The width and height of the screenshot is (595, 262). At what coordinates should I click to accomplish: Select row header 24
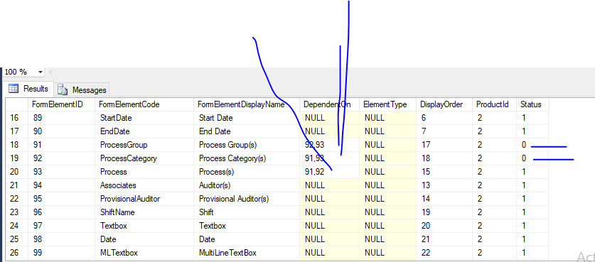pyautogui.click(x=16, y=226)
